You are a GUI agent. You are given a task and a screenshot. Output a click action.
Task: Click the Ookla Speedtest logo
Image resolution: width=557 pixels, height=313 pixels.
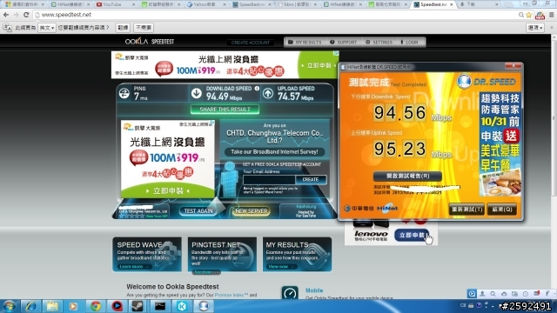(x=150, y=42)
